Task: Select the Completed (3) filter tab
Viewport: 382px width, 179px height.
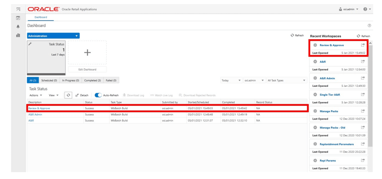Action: [x=92, y=80]
